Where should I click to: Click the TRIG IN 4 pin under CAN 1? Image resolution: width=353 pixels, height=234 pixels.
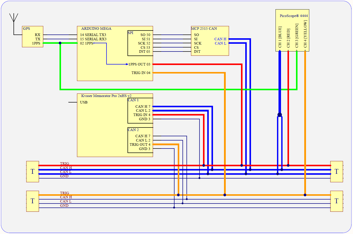142,115
